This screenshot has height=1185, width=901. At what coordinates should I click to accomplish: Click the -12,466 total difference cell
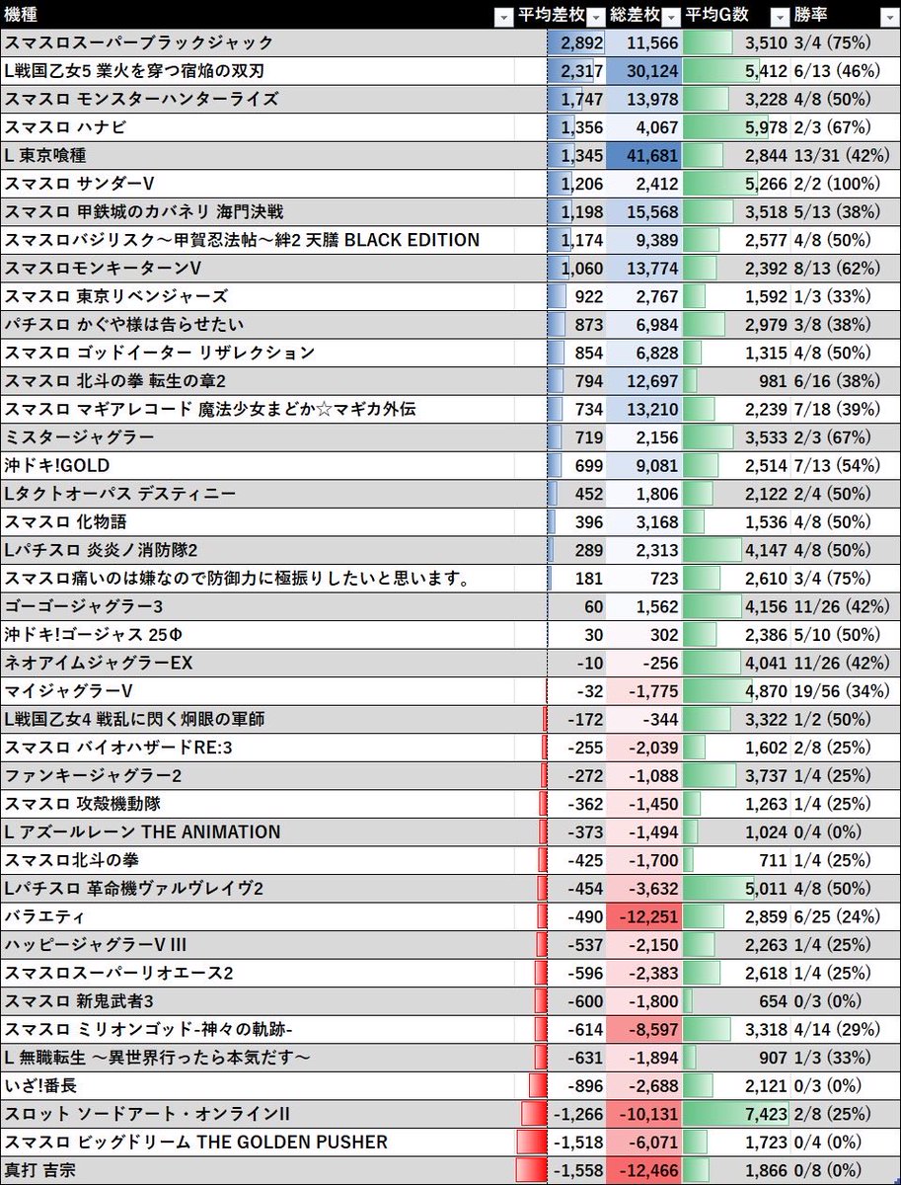[642, 1170]
